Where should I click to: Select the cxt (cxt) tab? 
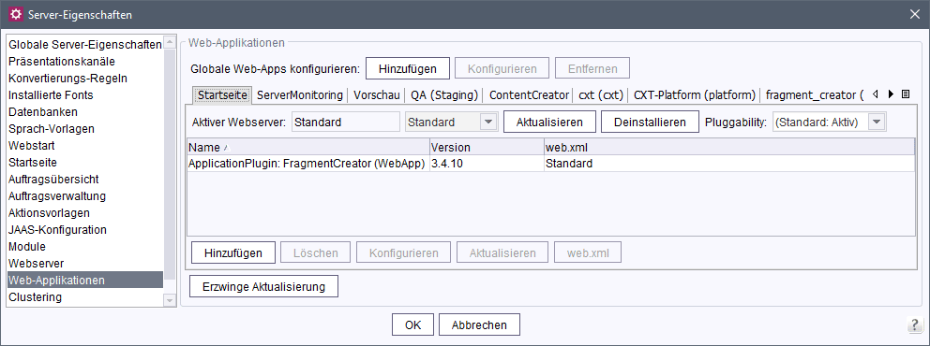point(601,94)
